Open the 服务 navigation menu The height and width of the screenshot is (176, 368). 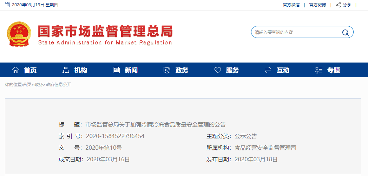point(232,70)
